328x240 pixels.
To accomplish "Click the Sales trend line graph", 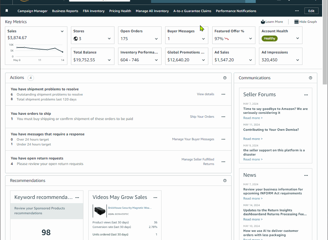I will pos(40,50).
